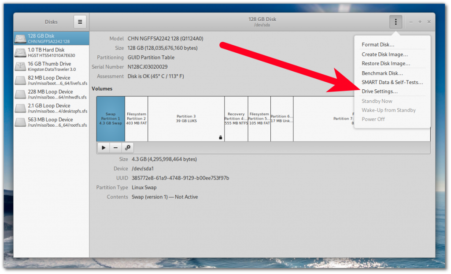The image size is (451, 274).
Task: Select the 2.1 GB Loop Device
Action: pos(52,108)
